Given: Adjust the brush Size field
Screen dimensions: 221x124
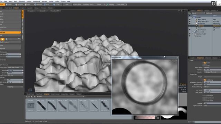Looking at the screenshot, I should pyautogui.click(x=15, y=80).
